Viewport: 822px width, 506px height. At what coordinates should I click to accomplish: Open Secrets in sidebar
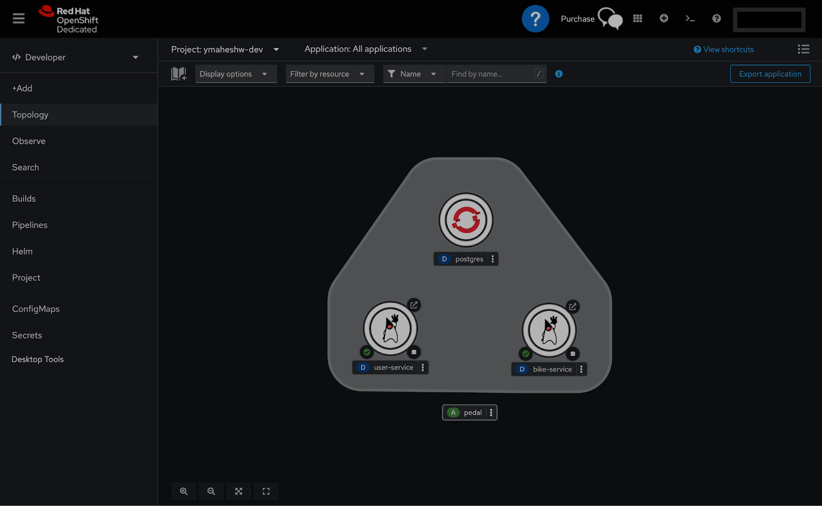pos(79,335)
